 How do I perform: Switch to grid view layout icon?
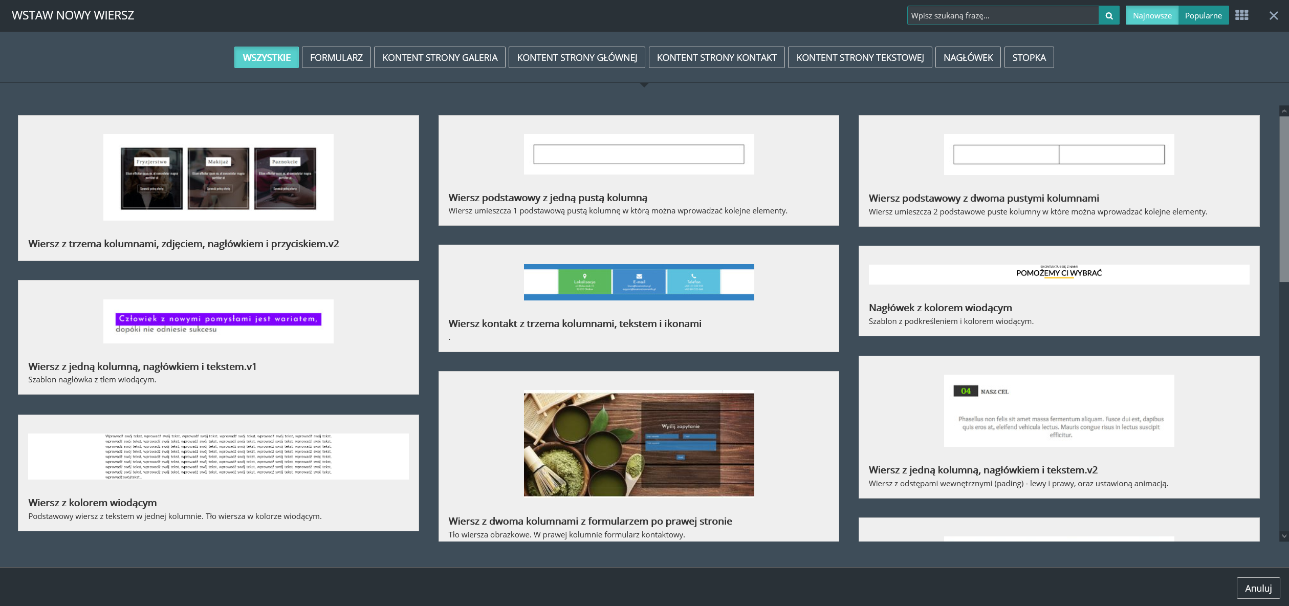click(x=1241, y=15)
